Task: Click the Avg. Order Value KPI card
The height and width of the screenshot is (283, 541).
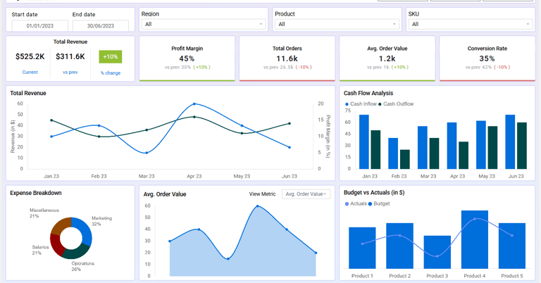Action: click(x=387, y=58)
